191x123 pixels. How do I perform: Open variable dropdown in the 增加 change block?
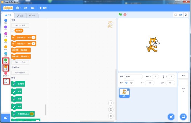21,44
